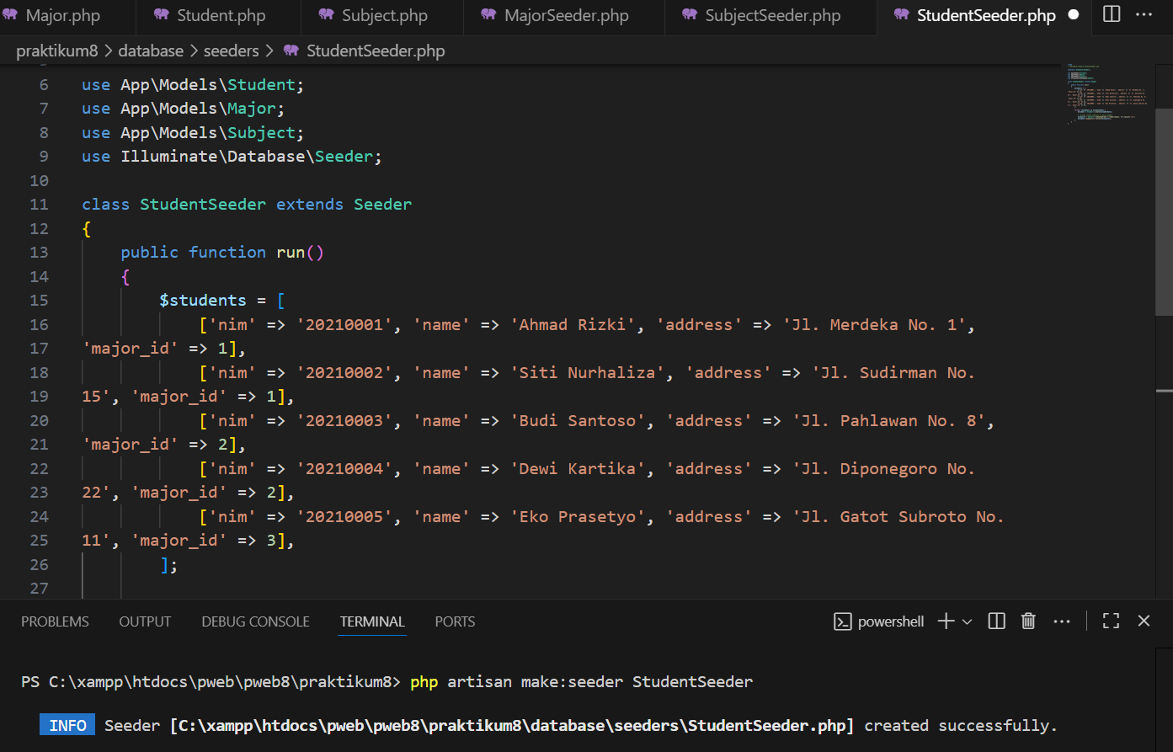Click the PHP icon on StudentSeeder.php tab
The height and width of the screenshot is (752, 1173).
(x=902, y=15)
